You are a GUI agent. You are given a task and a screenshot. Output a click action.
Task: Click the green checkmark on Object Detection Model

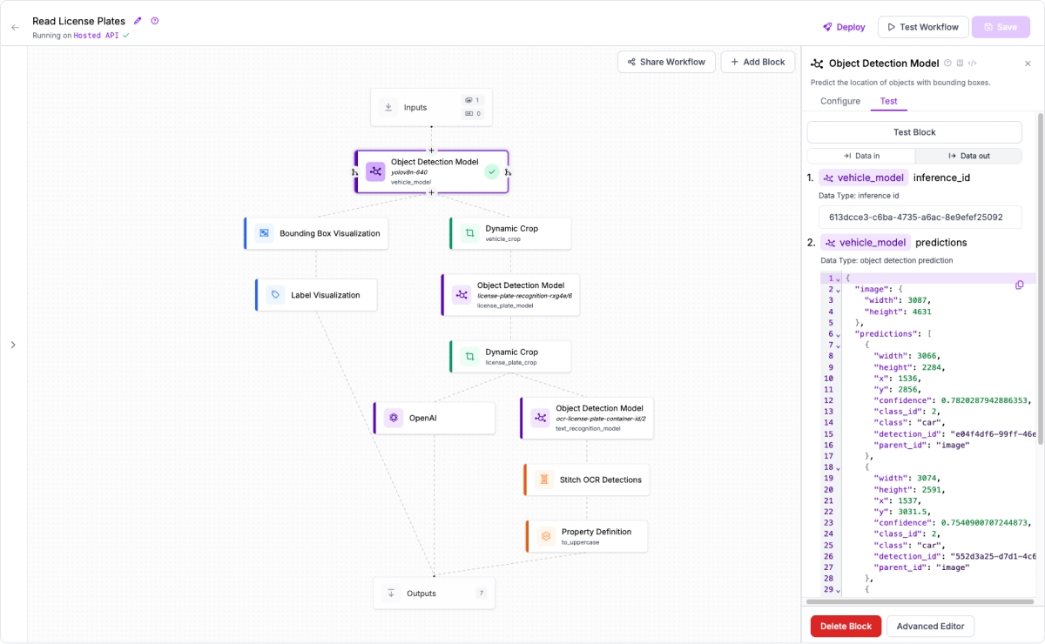492,171
